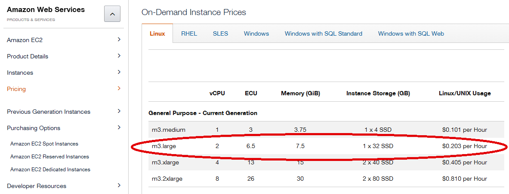509x194 pixels.
Task: Expand the Amazon EC2 chevron arrow
Action: coord(119,39)
